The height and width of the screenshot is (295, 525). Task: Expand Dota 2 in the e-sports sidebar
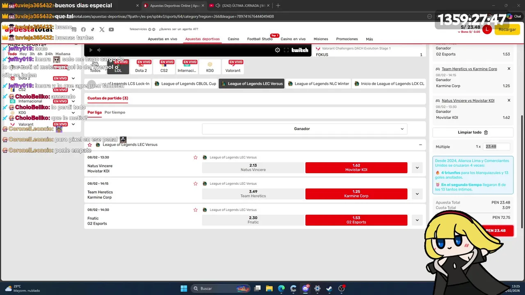[73, 78]
